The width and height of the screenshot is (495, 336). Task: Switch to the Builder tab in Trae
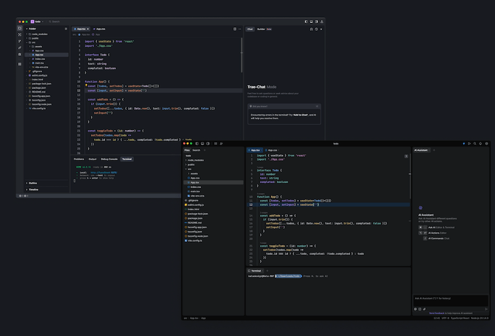pyautogui.click(x=262, y=28)
